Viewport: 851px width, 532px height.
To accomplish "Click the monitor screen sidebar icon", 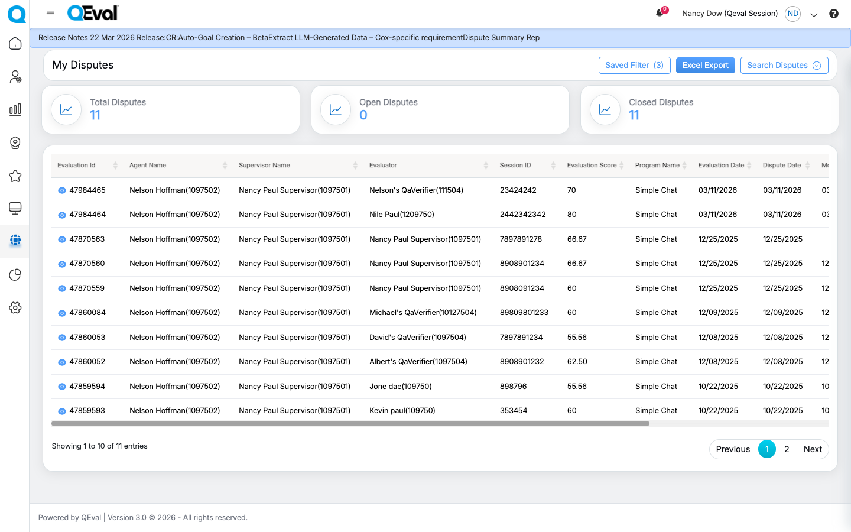I will click(15, 208).
